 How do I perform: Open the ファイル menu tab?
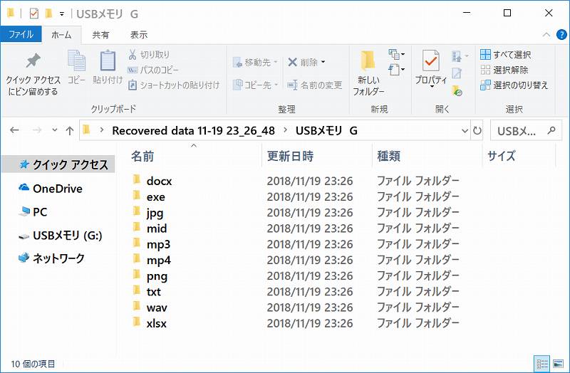coord(21,34)
